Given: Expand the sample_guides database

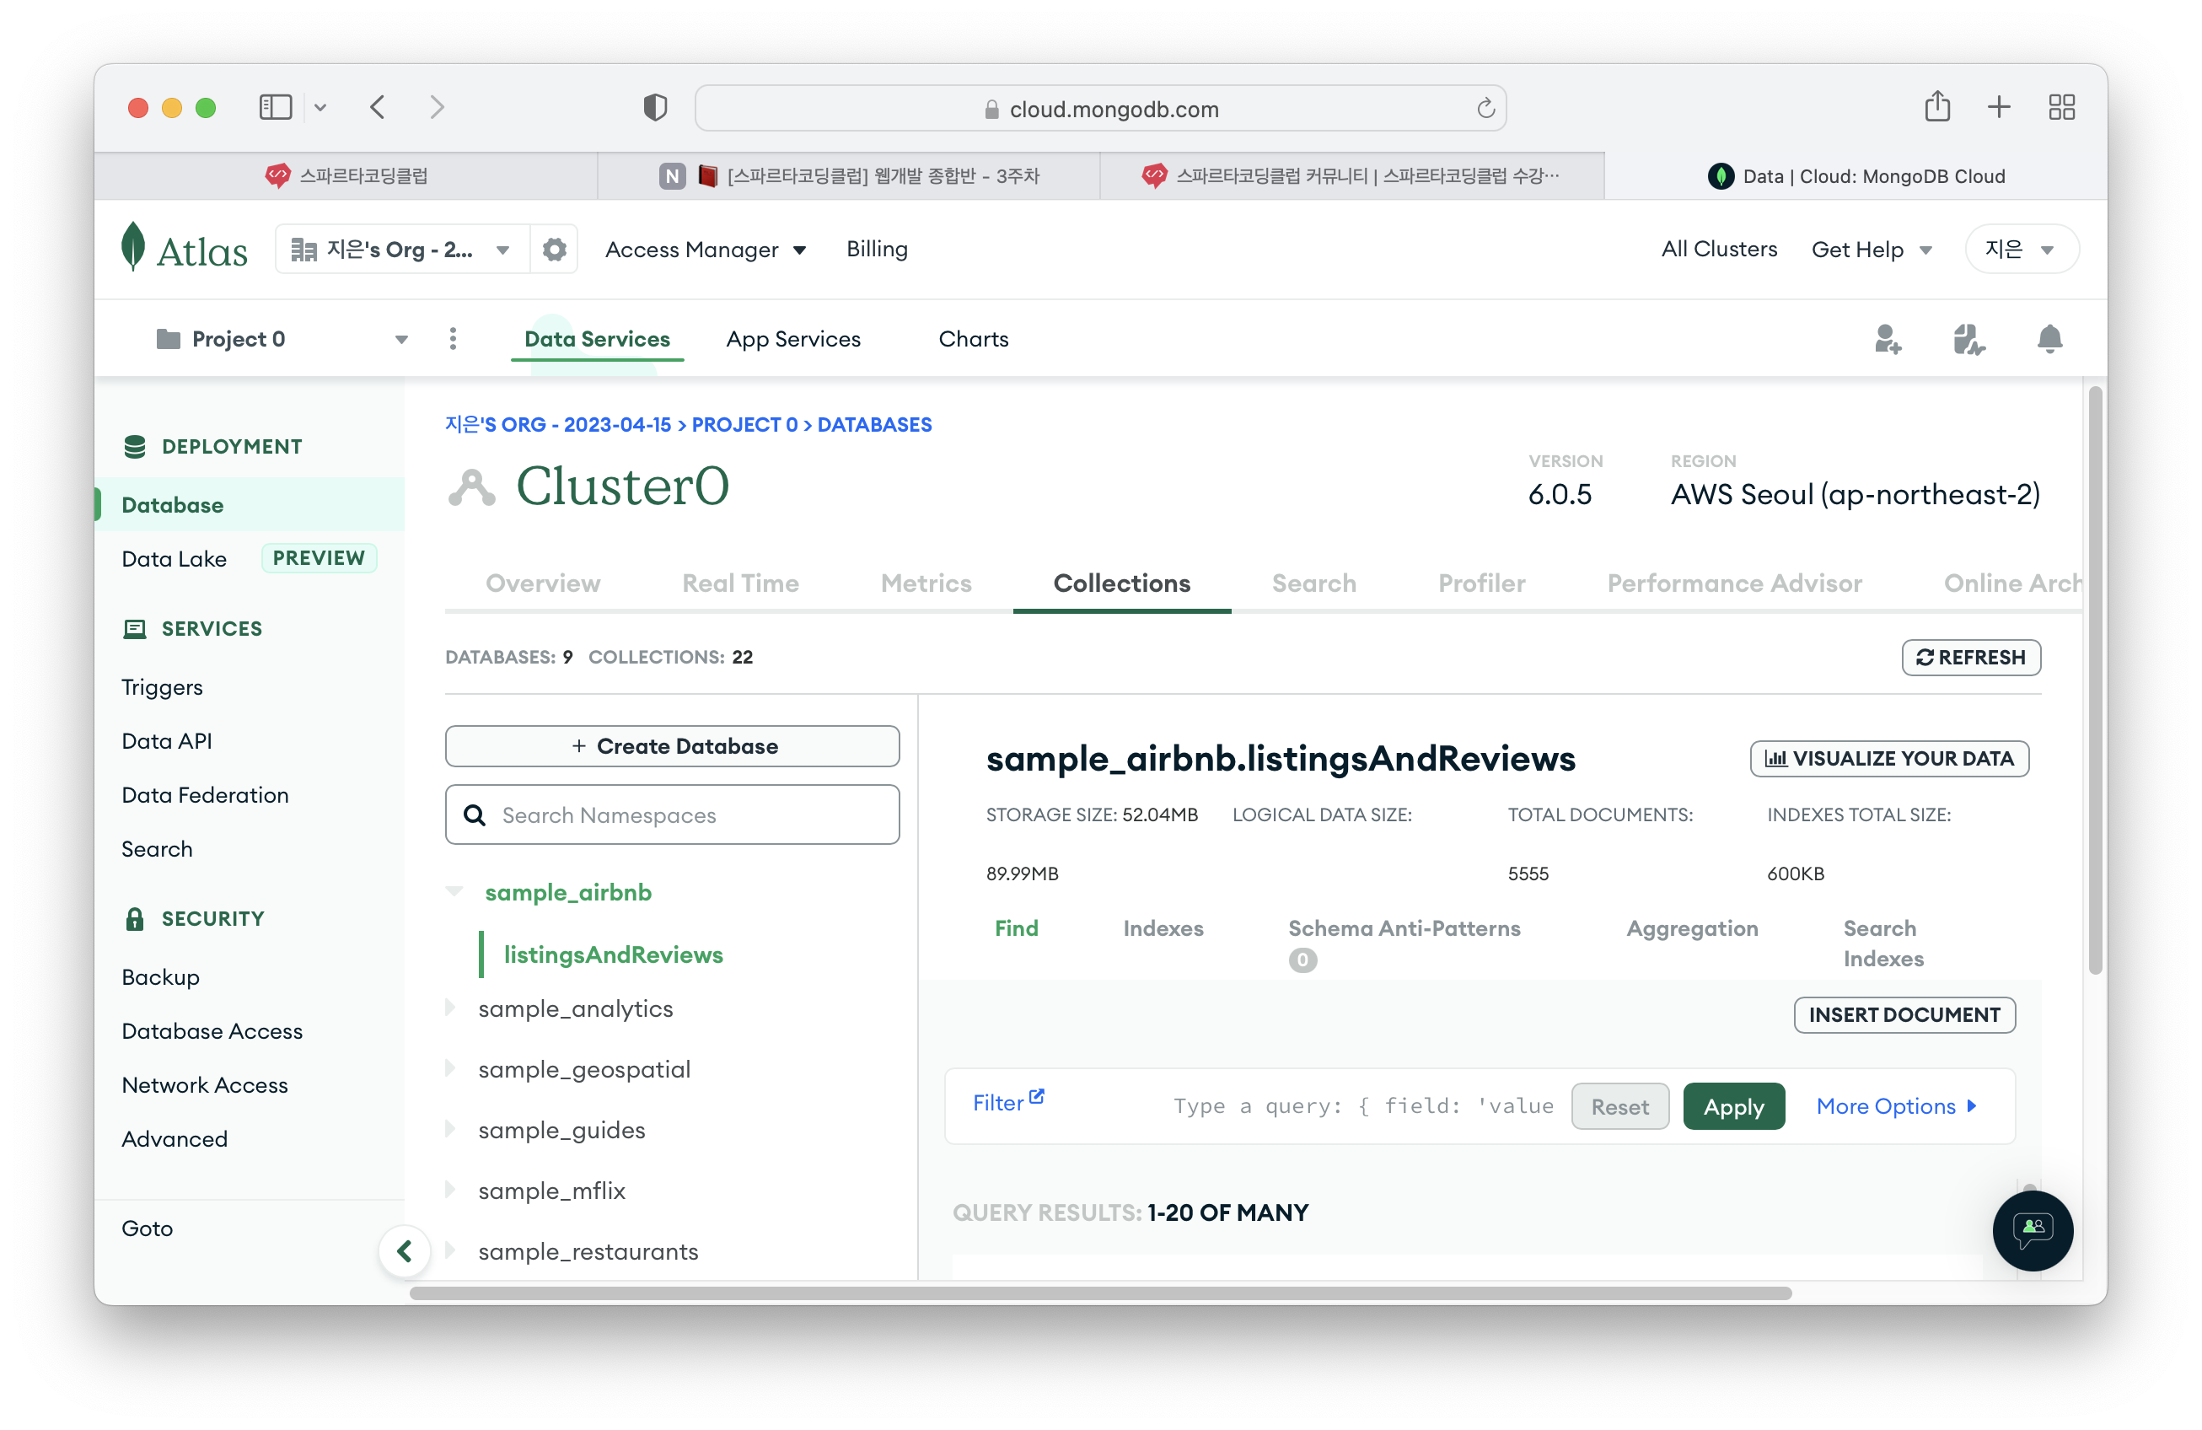Looking at the screenshot, I should coord(450,1128).
